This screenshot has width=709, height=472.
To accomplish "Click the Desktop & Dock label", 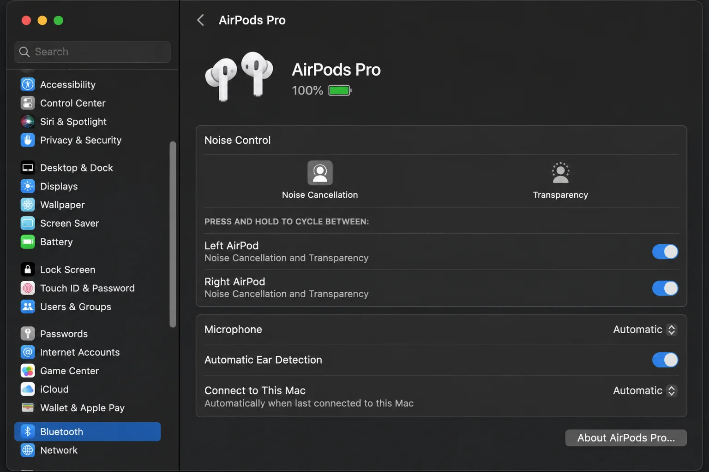I will point(77,168).
